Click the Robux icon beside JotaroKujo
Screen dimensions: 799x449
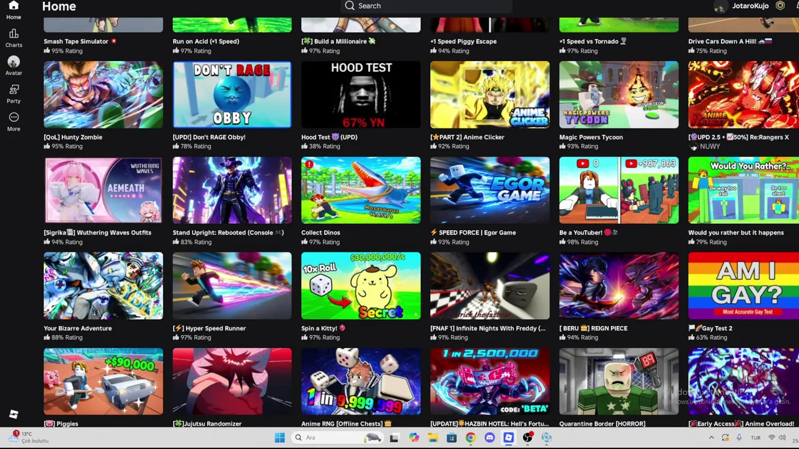tap(780, 6)
